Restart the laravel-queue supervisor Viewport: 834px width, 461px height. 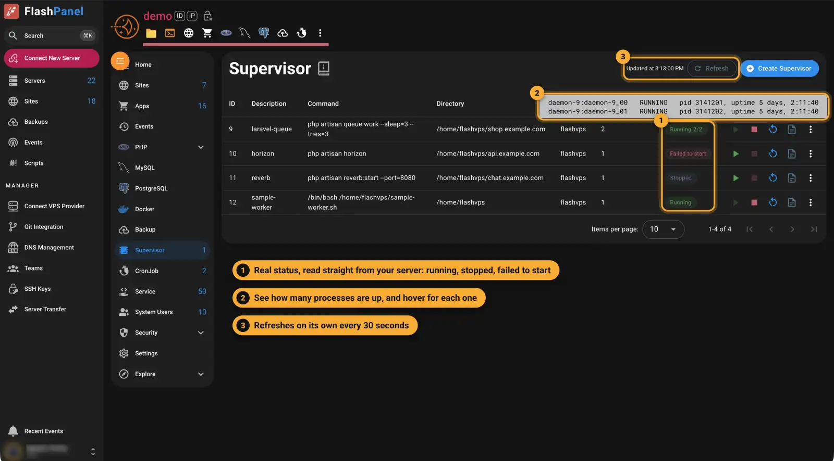pos(773,130)
